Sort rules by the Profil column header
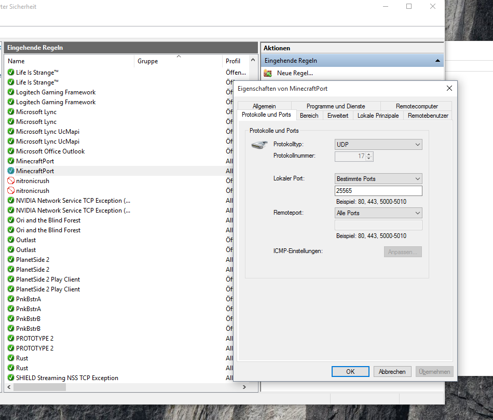This screenshot has height=420, width=493. pyautogui.click(x=236, y=61)
